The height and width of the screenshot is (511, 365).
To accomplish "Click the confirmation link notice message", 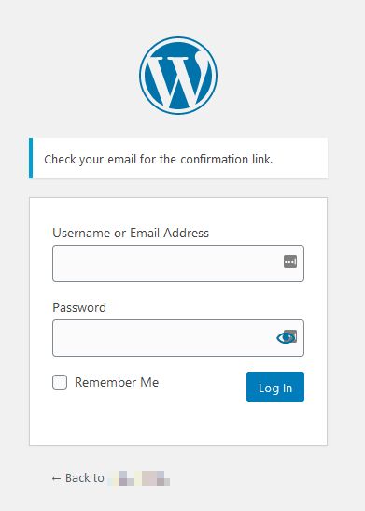I will 159,160.
